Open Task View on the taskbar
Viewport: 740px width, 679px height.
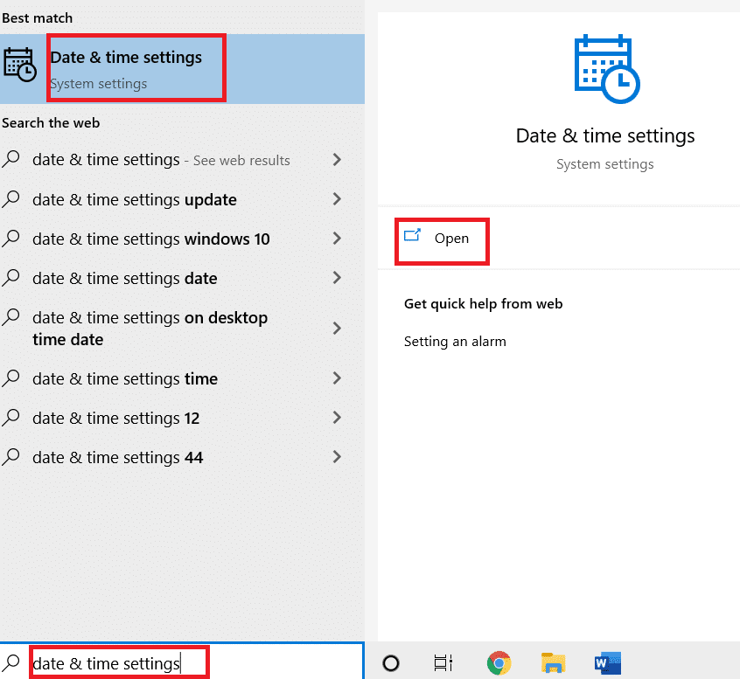(x=443, y=663)
